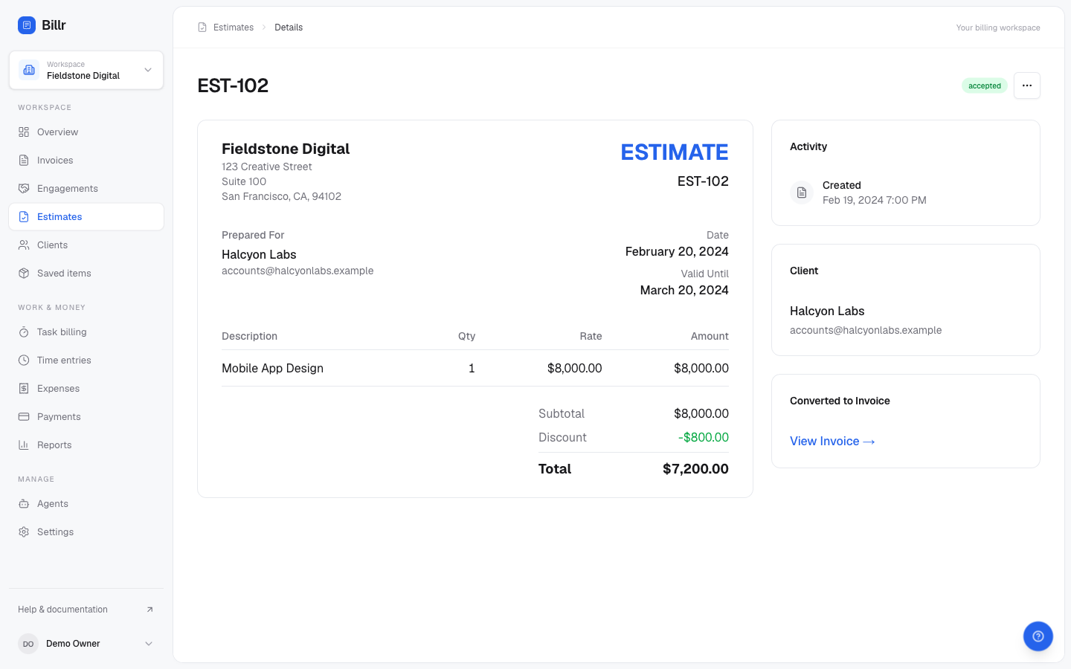
Task: Click the Clients people icon
Action: click(24, 245)
